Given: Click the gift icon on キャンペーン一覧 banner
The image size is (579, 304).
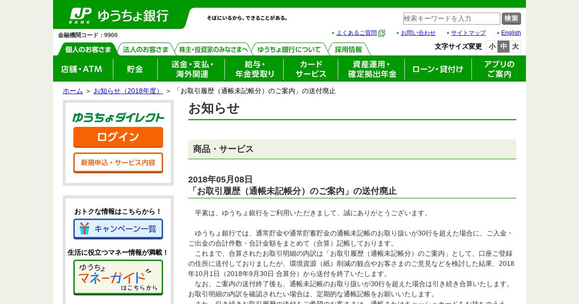Looking at the screenshot, I should click(84, 229).
